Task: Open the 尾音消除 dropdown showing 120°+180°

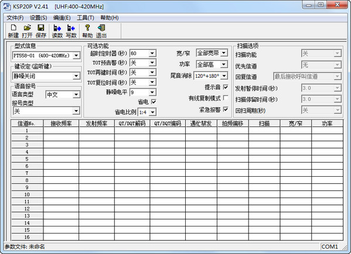Action: point(224,76)
